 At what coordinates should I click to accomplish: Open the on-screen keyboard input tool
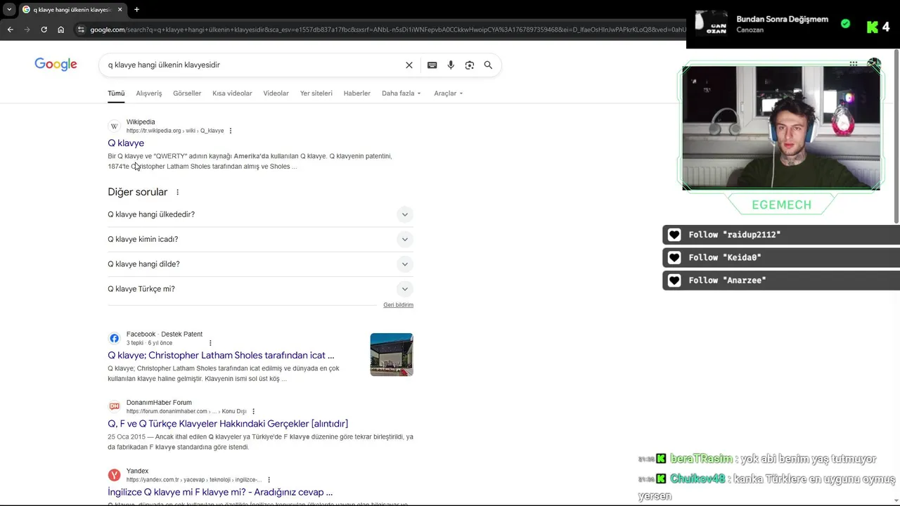pyautogui.click(x=432, y=65)
